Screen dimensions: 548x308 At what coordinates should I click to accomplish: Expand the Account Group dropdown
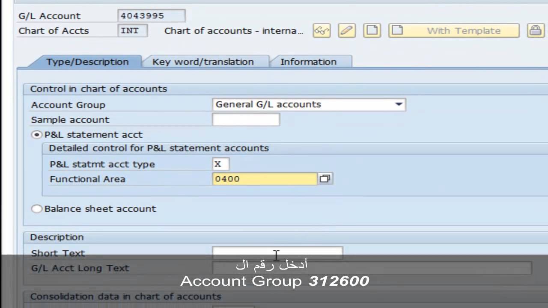pos(399,104)
